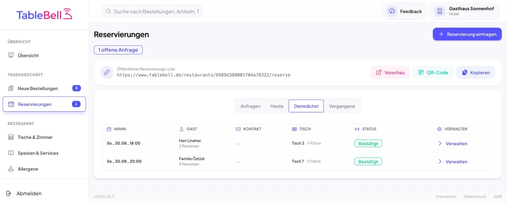Click the version text v2026.35.5
Screen dimensions: 507x203
pyautogui.click(x=104, y=197)
